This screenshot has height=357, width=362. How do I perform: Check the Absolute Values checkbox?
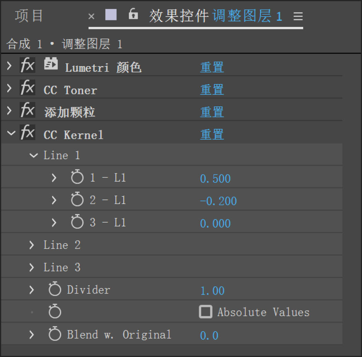tap(206, 312)
